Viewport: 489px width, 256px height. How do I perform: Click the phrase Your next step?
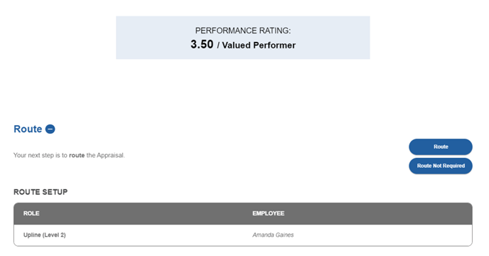click(33, 156)
